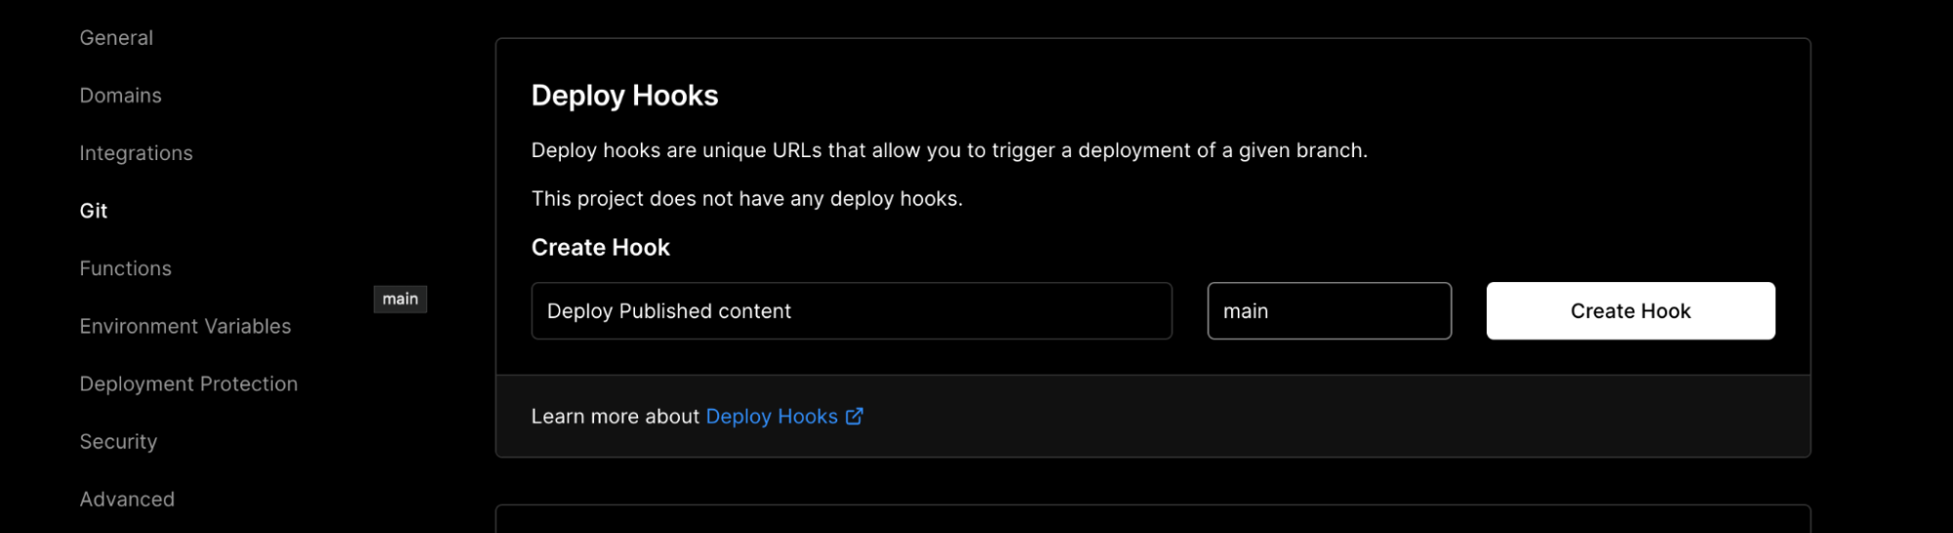The image size is (1953, 533).
Task: Switch to Environment Variables settings
Action: [185, 326]
